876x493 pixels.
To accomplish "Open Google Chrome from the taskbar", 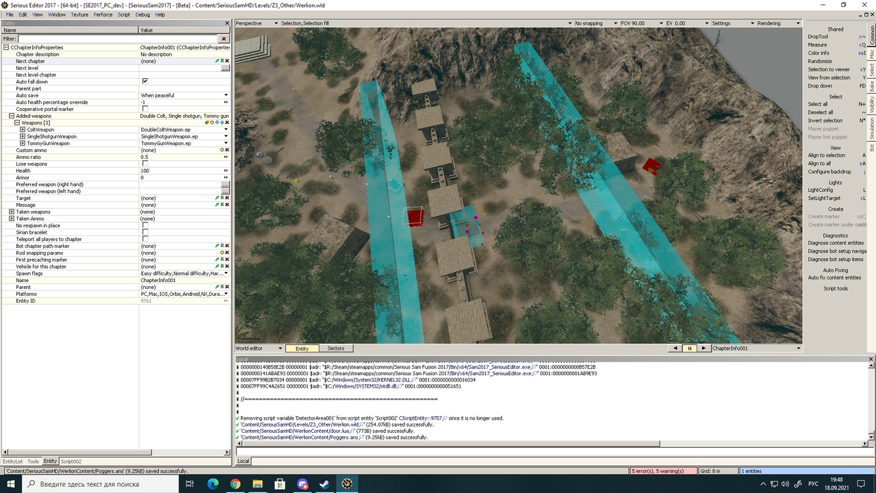I will coord(235,484).
